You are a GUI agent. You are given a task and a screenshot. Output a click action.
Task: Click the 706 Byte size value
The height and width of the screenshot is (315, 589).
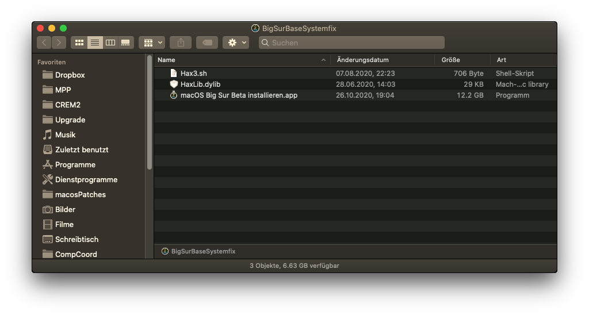tap(468, 73)
